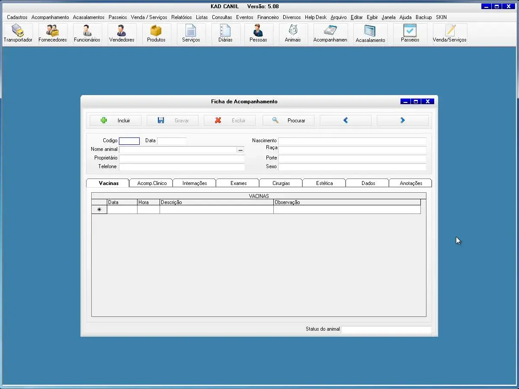Click the Descrição cell in new vaccine row
The height and width of the screenshot is (389, 519).
(216, 210)
